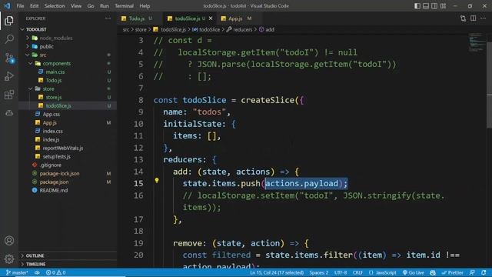Open the Explorer view in activity bar
Image resolution: width=492 pixels, height=277 pixels.
(9, 21)
